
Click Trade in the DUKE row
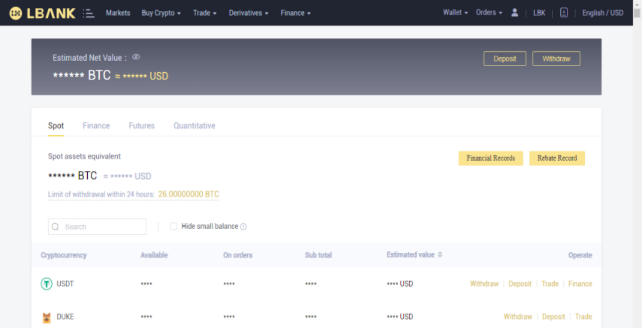pos(583,317)
